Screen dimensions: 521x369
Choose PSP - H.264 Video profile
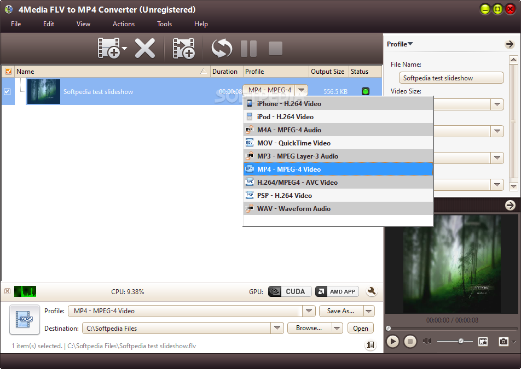tap(338, 196)
